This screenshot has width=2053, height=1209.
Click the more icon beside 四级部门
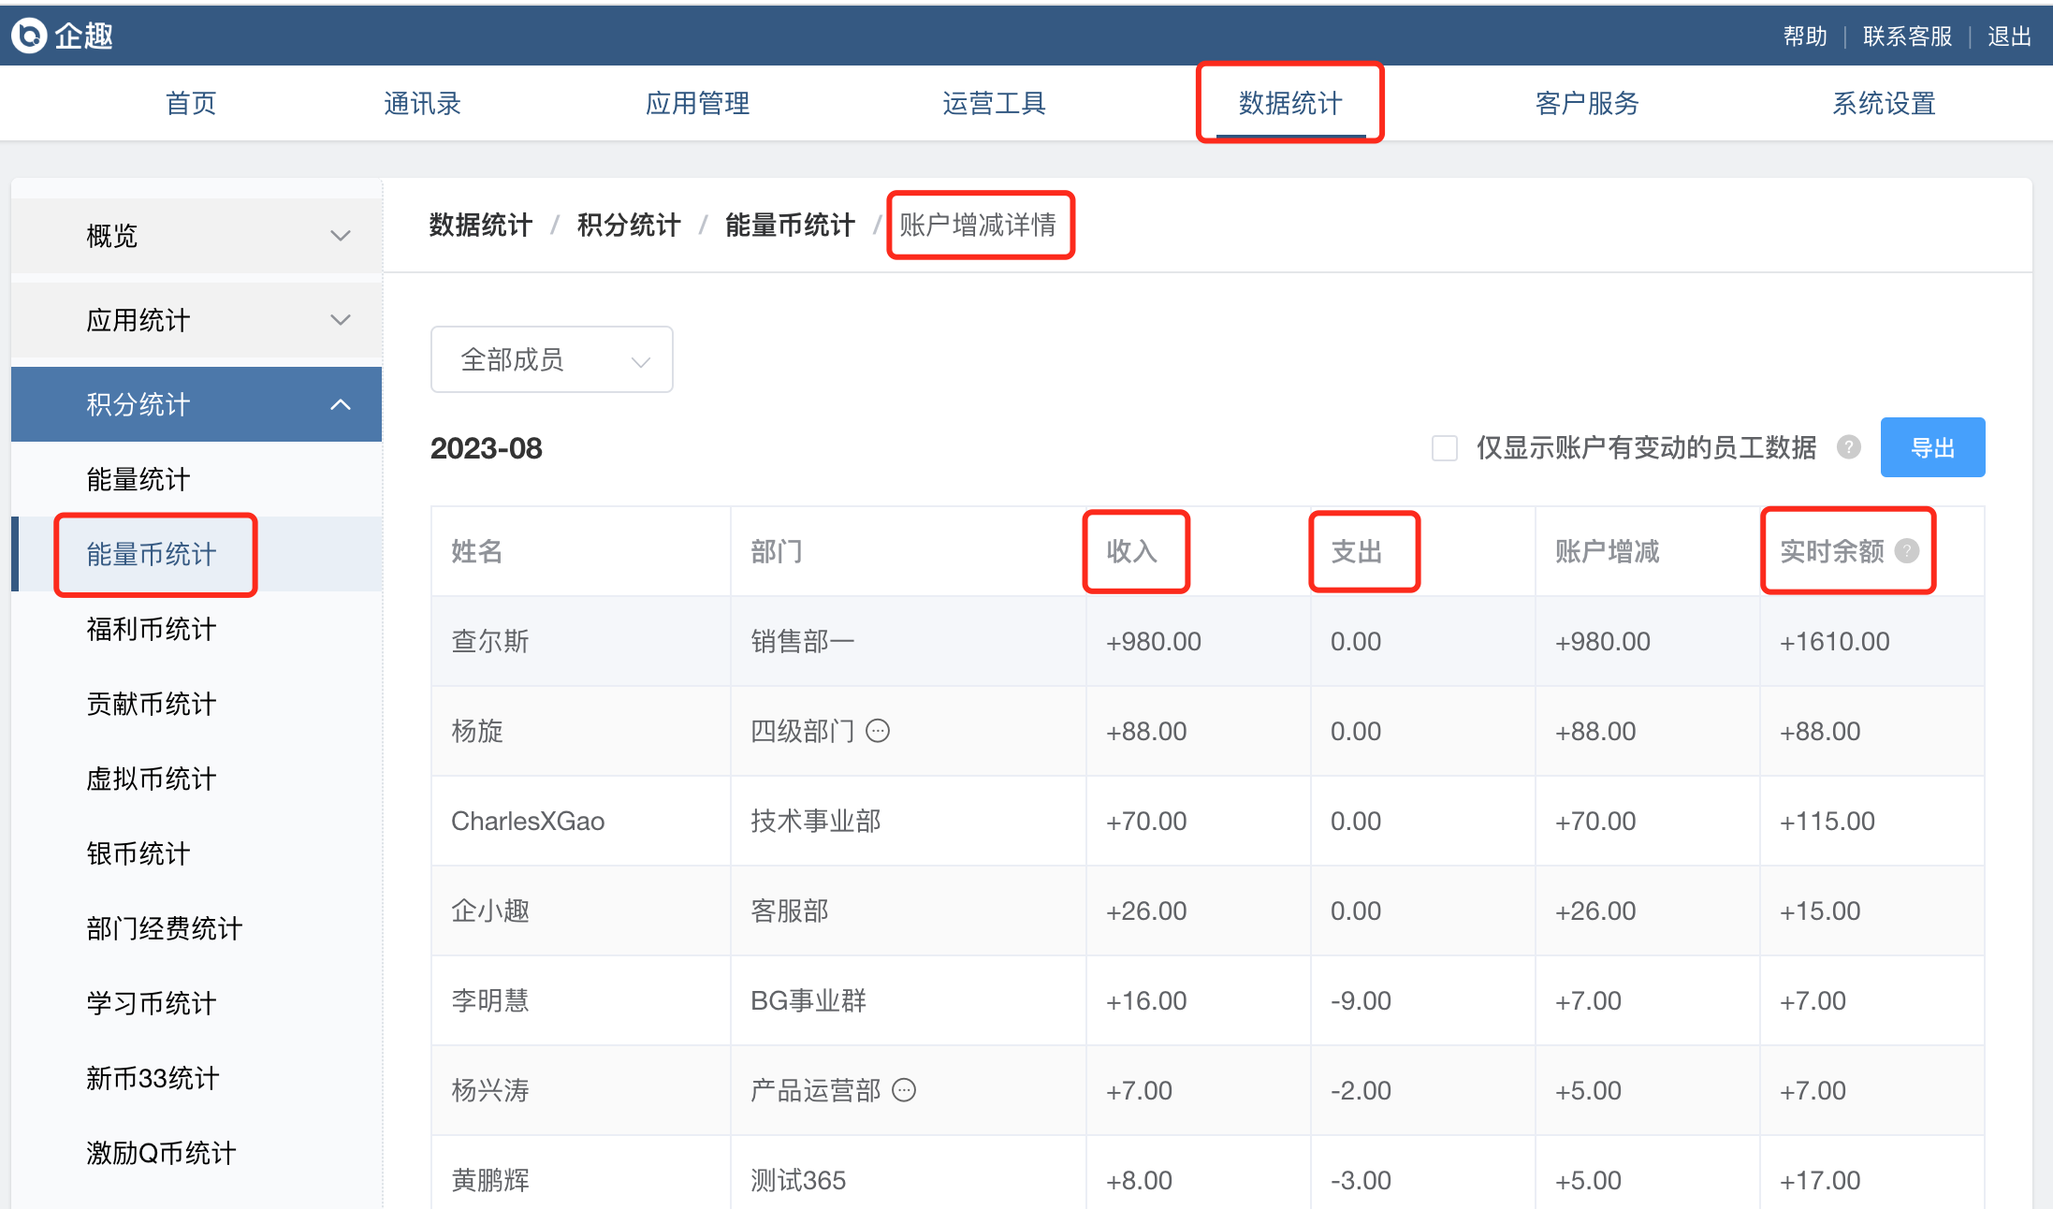click(x=878, y=731)
